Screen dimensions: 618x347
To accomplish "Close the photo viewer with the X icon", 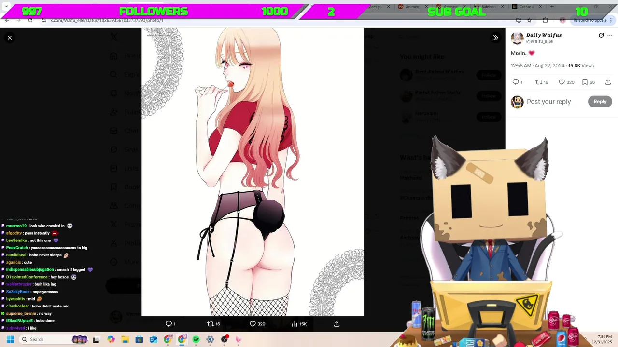I will pos(10,38).
